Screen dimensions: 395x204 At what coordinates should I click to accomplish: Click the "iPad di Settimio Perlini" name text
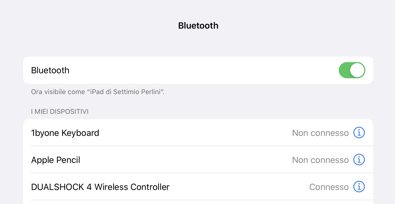coord(125,92)
